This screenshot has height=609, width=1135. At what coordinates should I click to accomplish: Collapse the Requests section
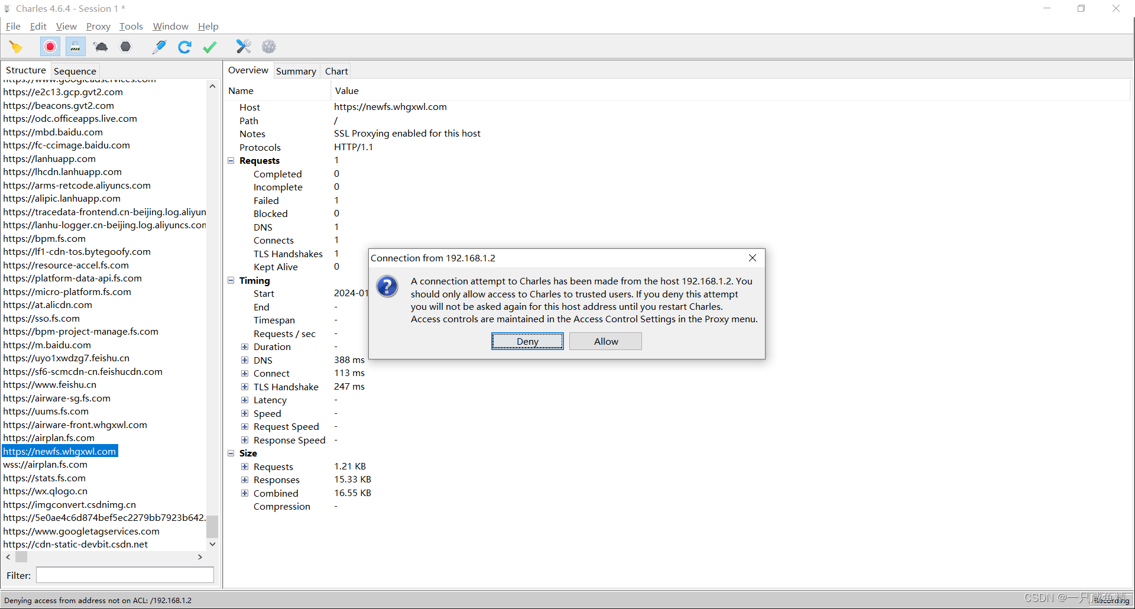pyautogui.click(x=231, y=161)
